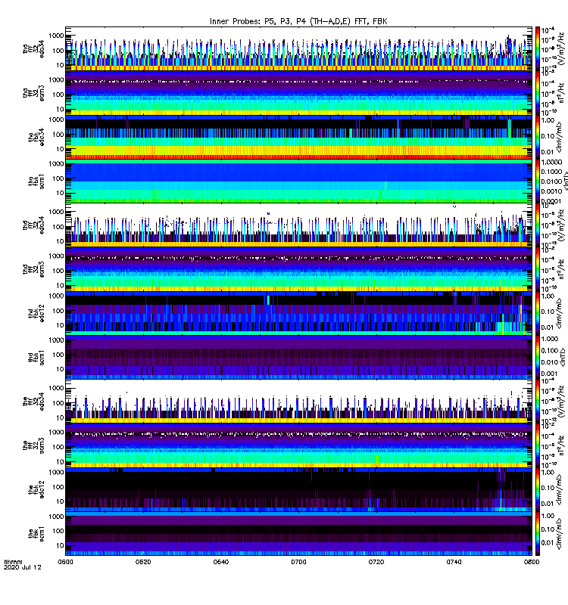Click inside the tha fbk edc34 spectrogram

click(298, 137)
